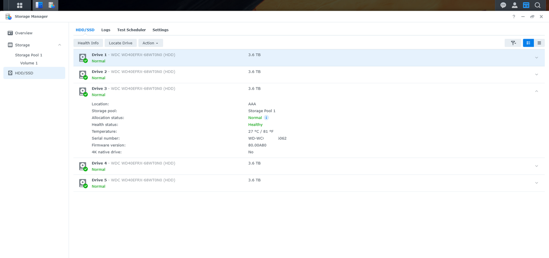Click the Health Info button

[x=88, y=43]
